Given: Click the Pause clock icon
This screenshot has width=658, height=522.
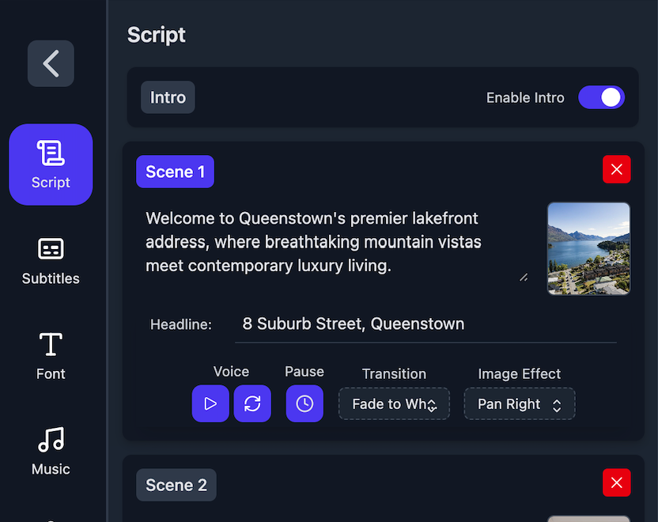Looking at the screenshot, I should [x=304, y=404].
